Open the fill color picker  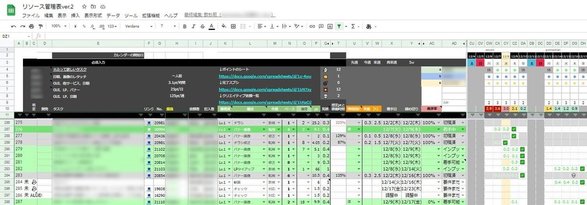pos(224,26)
